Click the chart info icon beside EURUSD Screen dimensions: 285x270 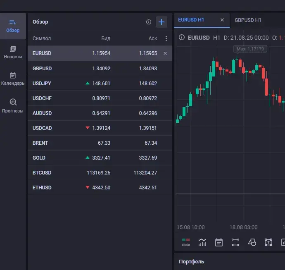click(182, 38)
